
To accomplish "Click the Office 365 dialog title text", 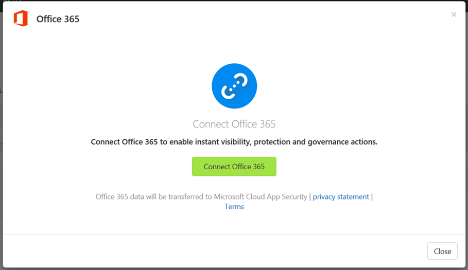I will point(58,19).
